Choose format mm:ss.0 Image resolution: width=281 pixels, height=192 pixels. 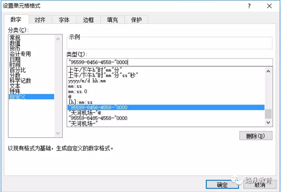click(166, 92)
